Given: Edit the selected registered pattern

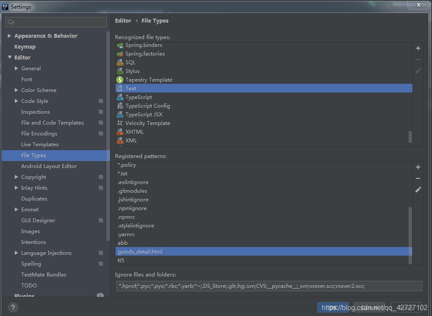Looking at the screenshot, I should 418,190.
